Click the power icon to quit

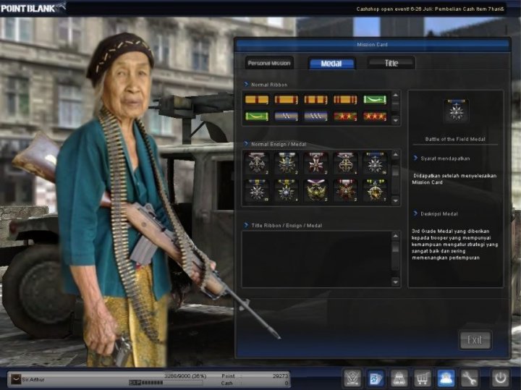[501, 378]
